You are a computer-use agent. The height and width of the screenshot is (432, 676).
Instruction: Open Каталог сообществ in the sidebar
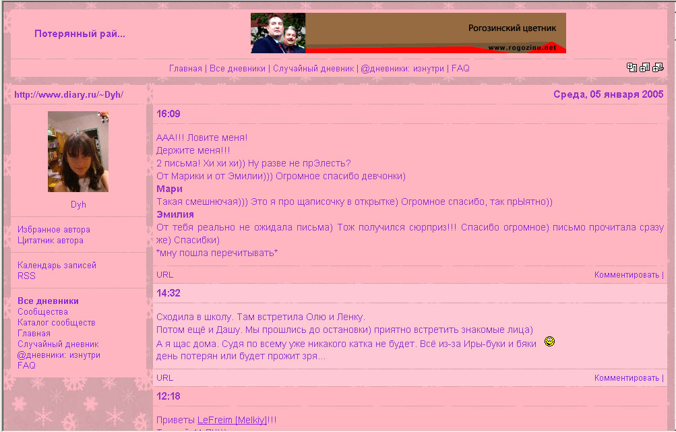pos(57,323)
